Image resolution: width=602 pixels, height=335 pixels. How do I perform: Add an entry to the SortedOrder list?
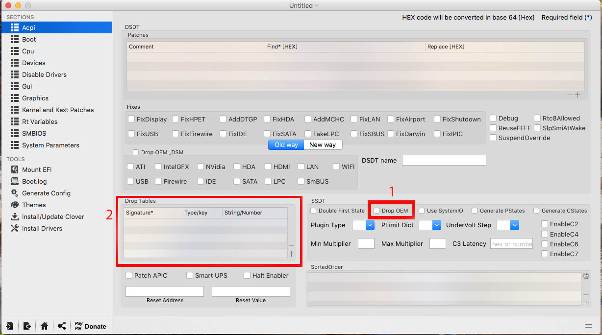point(586,303)
